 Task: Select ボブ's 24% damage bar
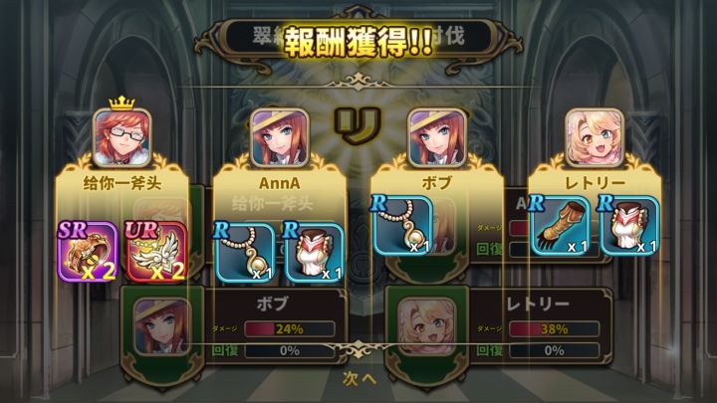290,328
